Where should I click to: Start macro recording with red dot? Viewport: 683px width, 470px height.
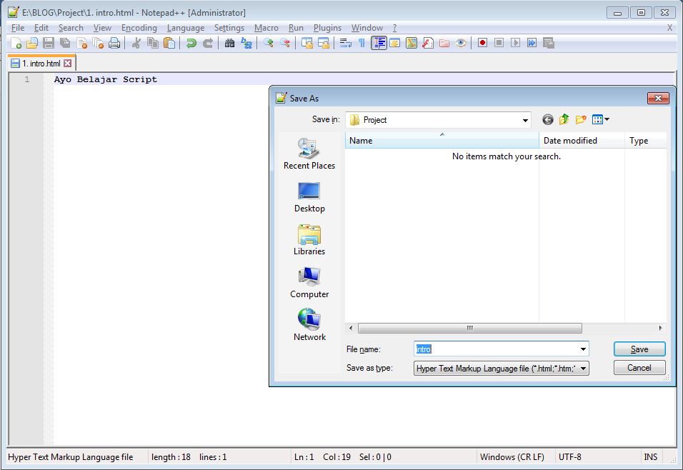click(482, 43)
